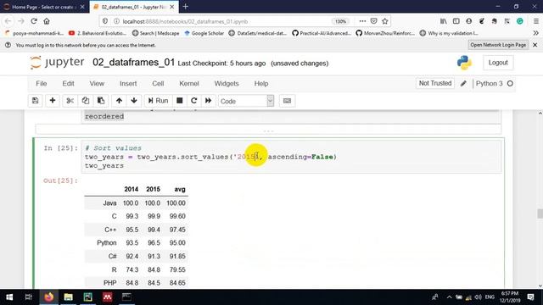Paste cells below icon
This screenshot has height=305, width=543.
[x=101, y=101]
